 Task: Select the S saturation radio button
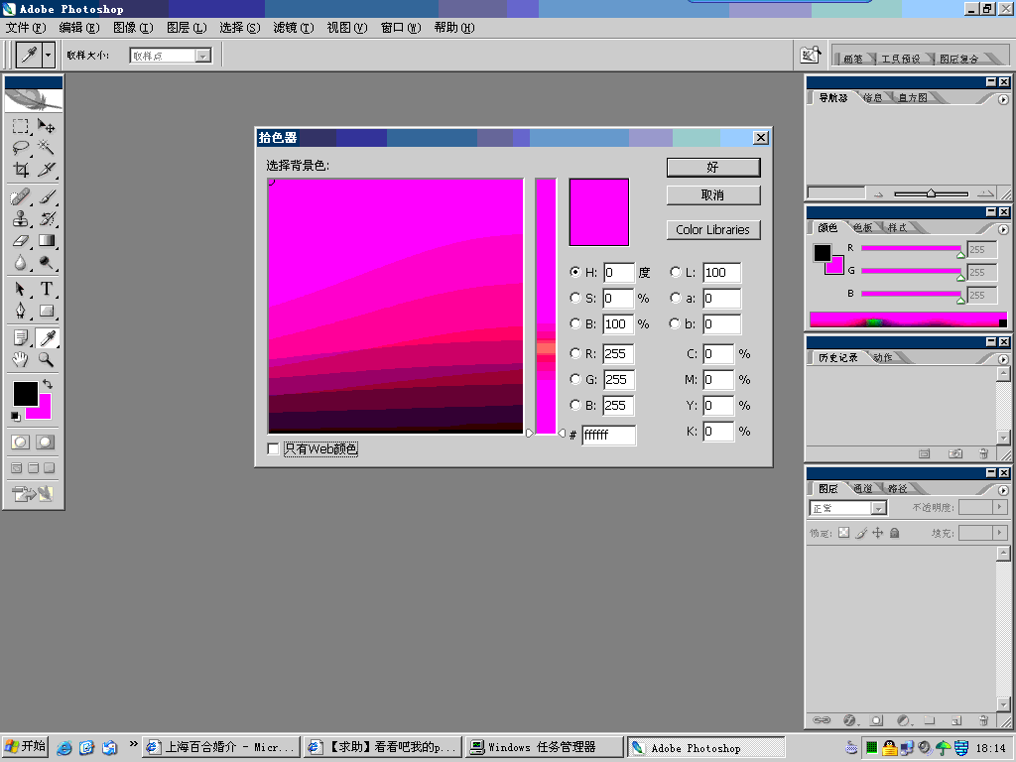pyautogui.click(x=575, y=298)
